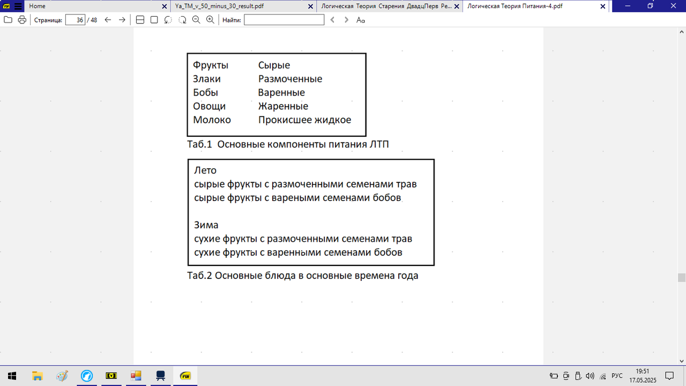The image size is (686, 386).
Task: Open the hamburger application menu
Action: pyautogui.click(x=18, y=6)
